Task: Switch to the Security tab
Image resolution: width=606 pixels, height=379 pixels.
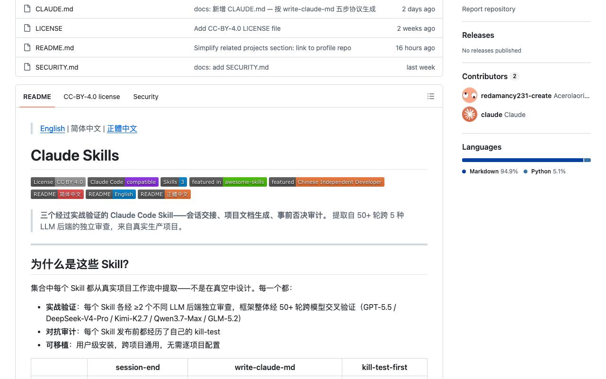Action: 146,97
